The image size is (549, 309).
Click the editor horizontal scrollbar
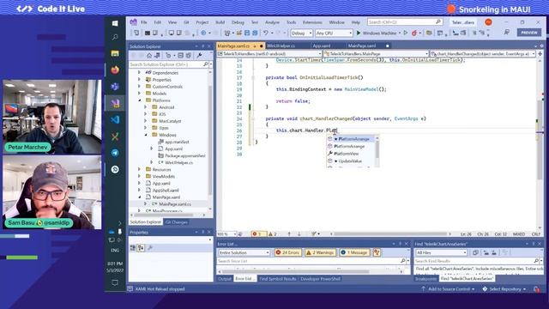click(x=390, y=234)
